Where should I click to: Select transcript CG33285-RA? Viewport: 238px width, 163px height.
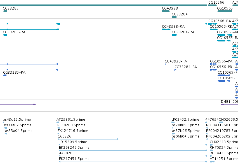[5, 35]
